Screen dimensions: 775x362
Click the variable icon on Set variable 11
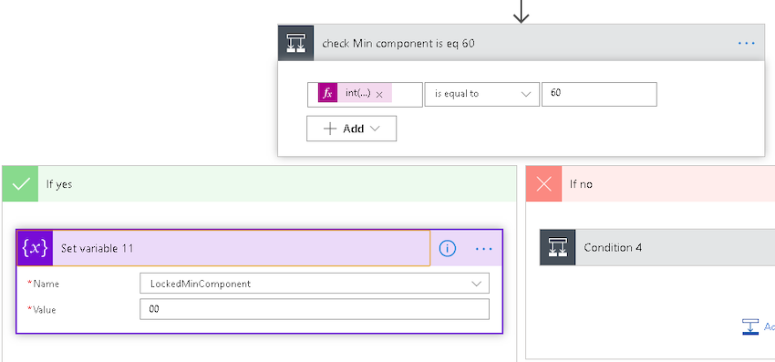coord(35,248)
